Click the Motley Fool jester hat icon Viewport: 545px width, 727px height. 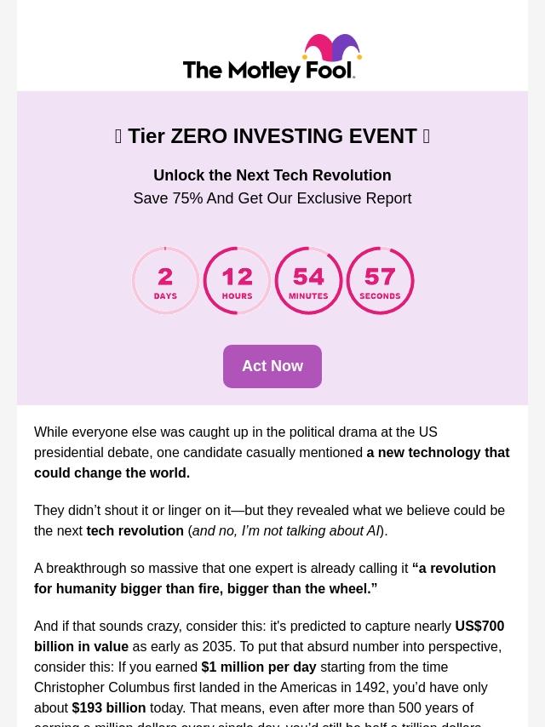[x=332, y=48]
